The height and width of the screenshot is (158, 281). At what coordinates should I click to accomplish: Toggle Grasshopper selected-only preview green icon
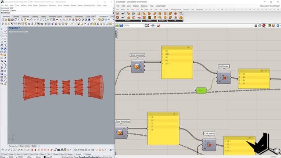tap(269, 25)
